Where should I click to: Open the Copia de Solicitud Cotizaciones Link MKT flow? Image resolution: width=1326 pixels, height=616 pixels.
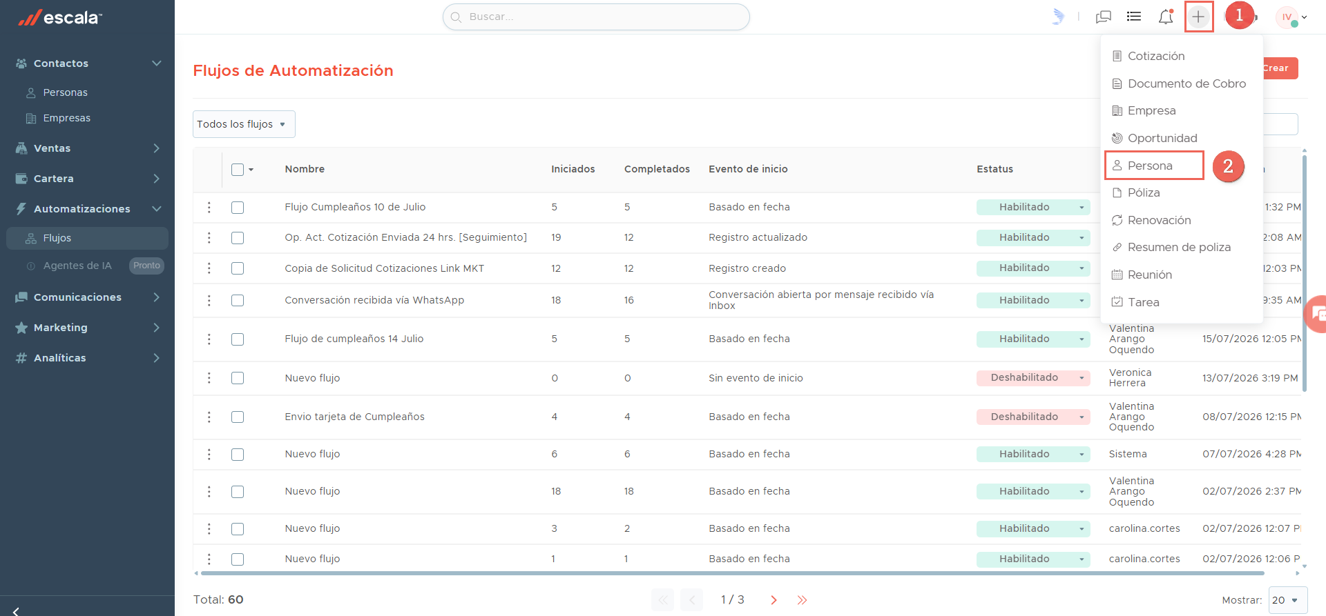point(384,268)
